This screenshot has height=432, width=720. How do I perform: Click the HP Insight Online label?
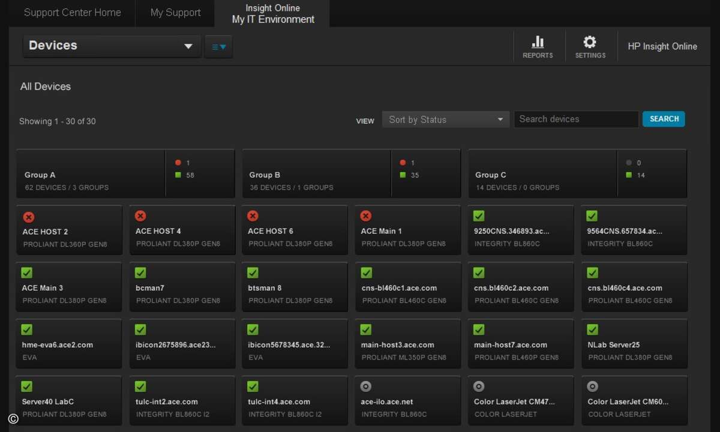pos(662,46)
